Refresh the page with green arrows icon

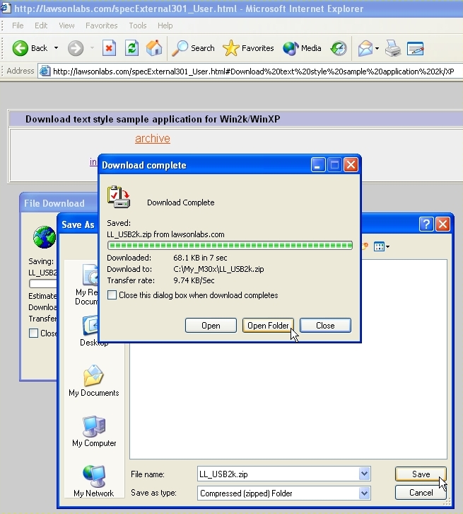click(131, 49)
